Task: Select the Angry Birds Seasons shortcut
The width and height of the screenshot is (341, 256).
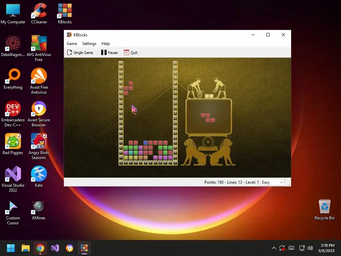Action: (39, 146)
